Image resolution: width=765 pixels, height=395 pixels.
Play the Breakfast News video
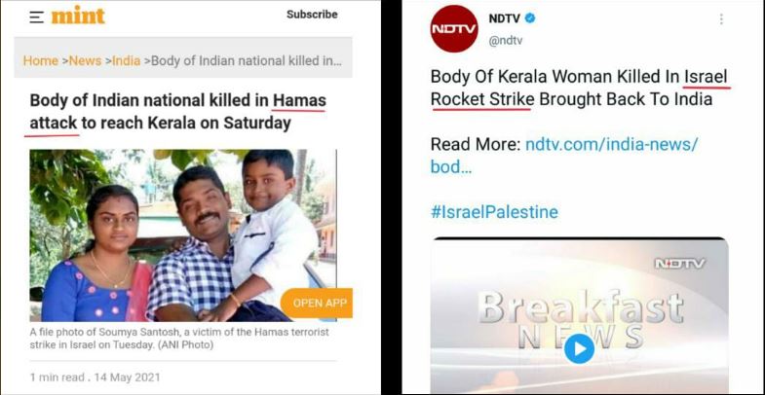pos(579,348)
